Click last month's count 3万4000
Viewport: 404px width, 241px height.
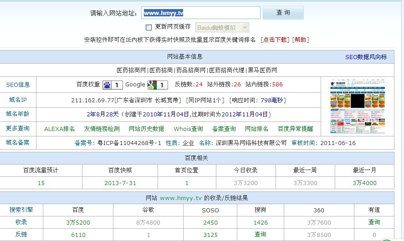364,183
